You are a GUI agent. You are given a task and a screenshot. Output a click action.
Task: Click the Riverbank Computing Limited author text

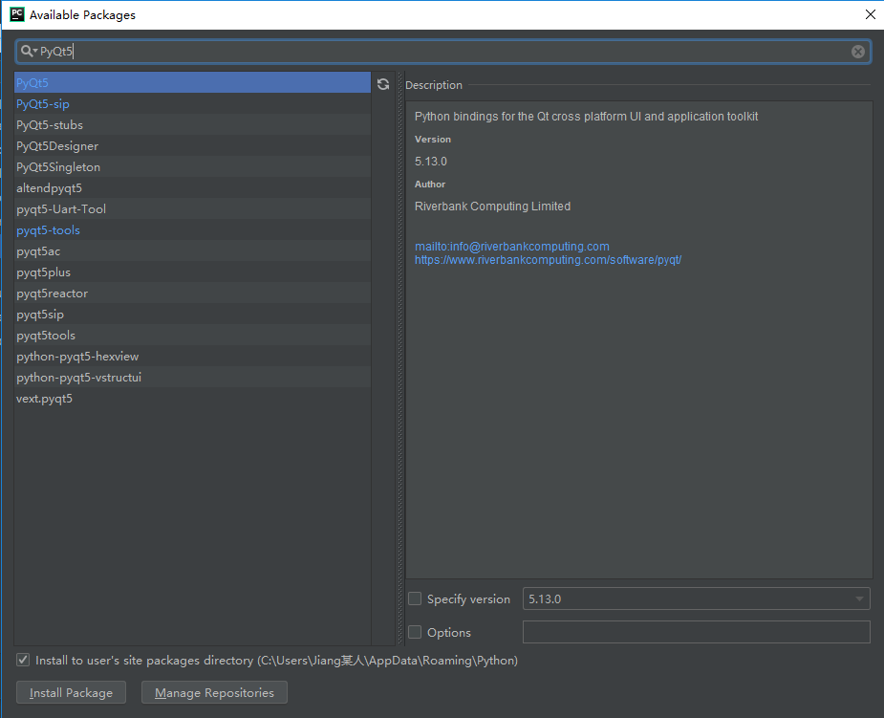click(492, 207)
